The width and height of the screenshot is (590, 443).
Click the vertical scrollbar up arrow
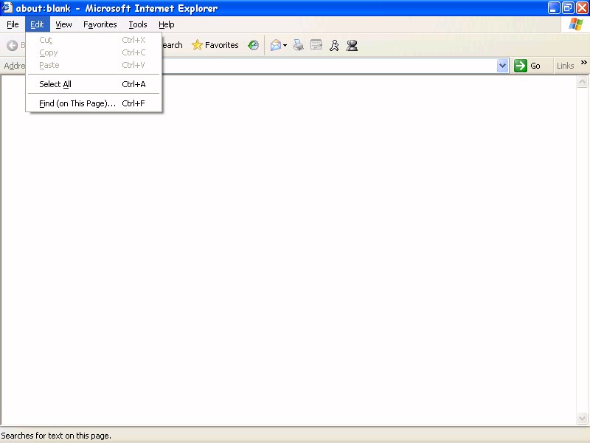point(582,82)
